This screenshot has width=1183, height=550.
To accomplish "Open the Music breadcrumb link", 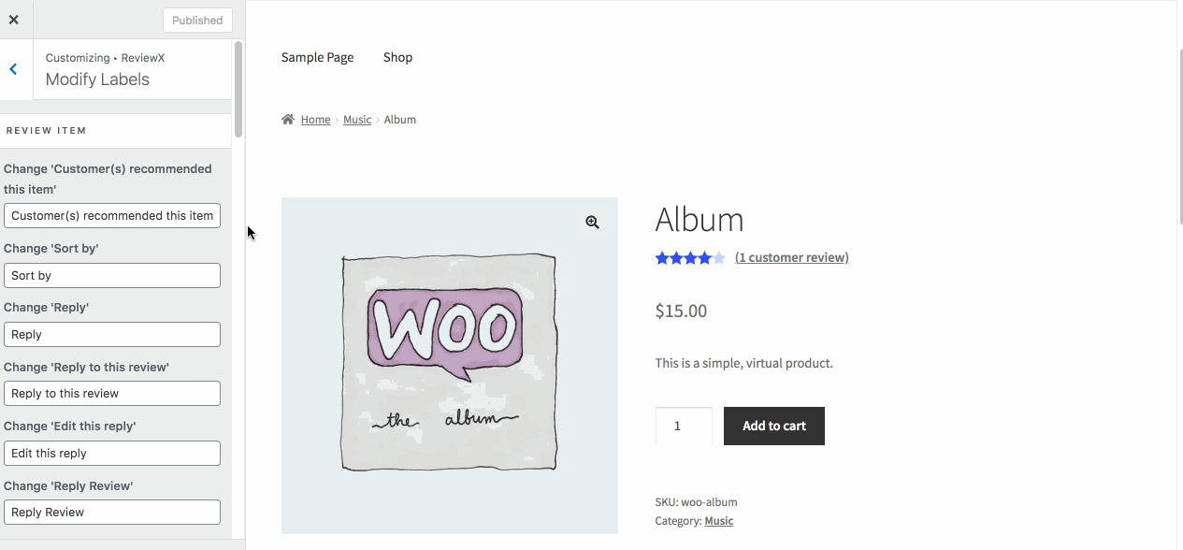I will 357,120.
